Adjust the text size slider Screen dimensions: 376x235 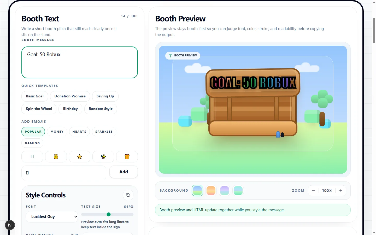click(107, 214)
